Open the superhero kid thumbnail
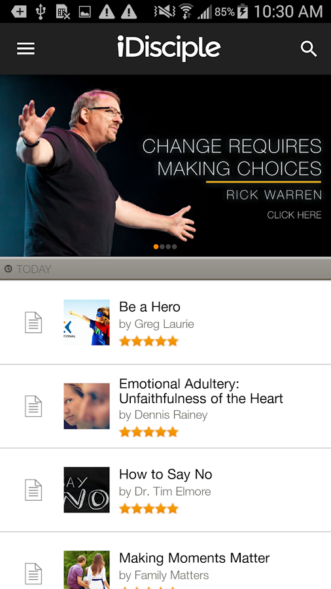Viewport: 331px width, 589px height. coord(87,322)
